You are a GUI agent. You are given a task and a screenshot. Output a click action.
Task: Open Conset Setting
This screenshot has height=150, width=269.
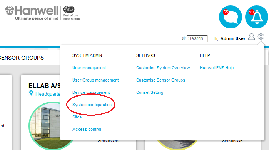tap(150, 92)
